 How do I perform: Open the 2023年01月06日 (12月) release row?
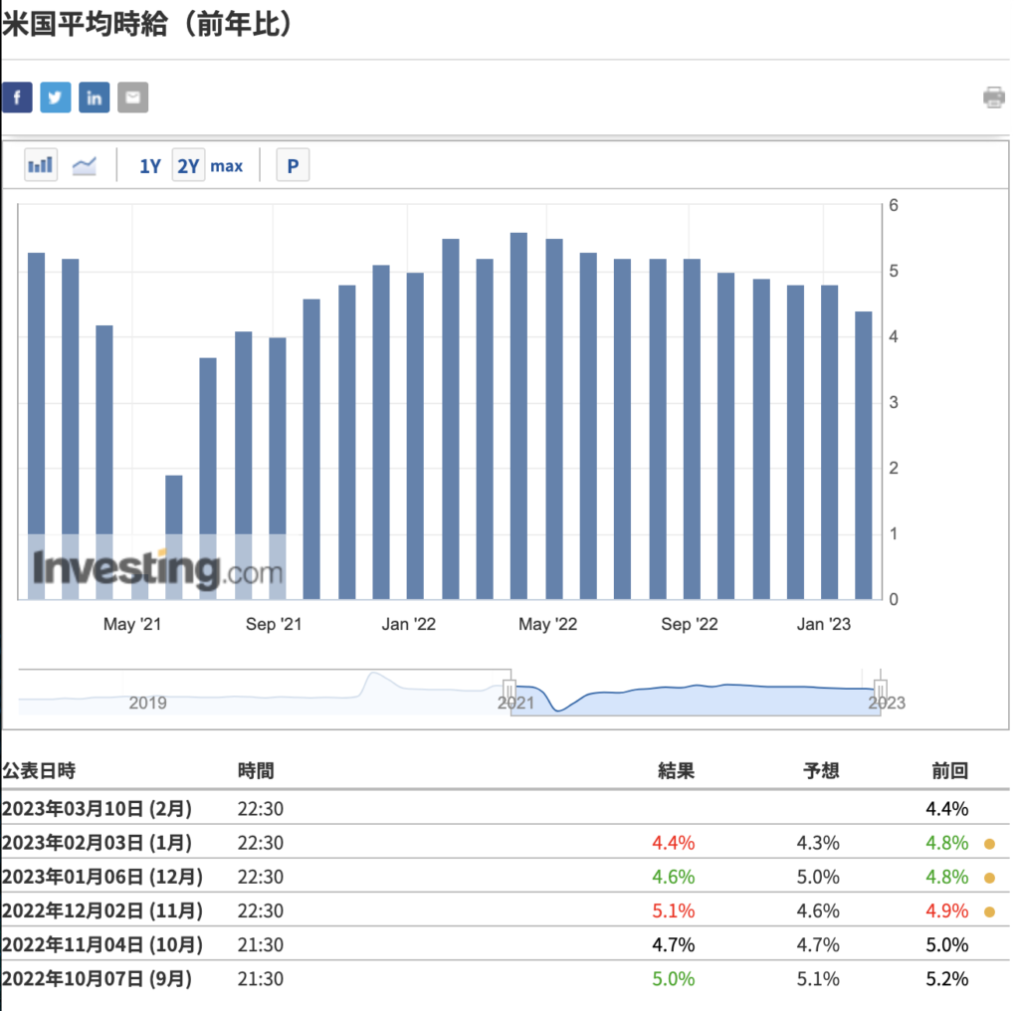[x=506, y=877]
